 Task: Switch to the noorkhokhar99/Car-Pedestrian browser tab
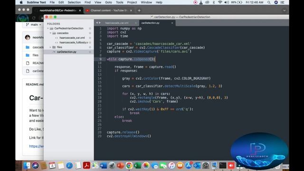tap(58, 10)
